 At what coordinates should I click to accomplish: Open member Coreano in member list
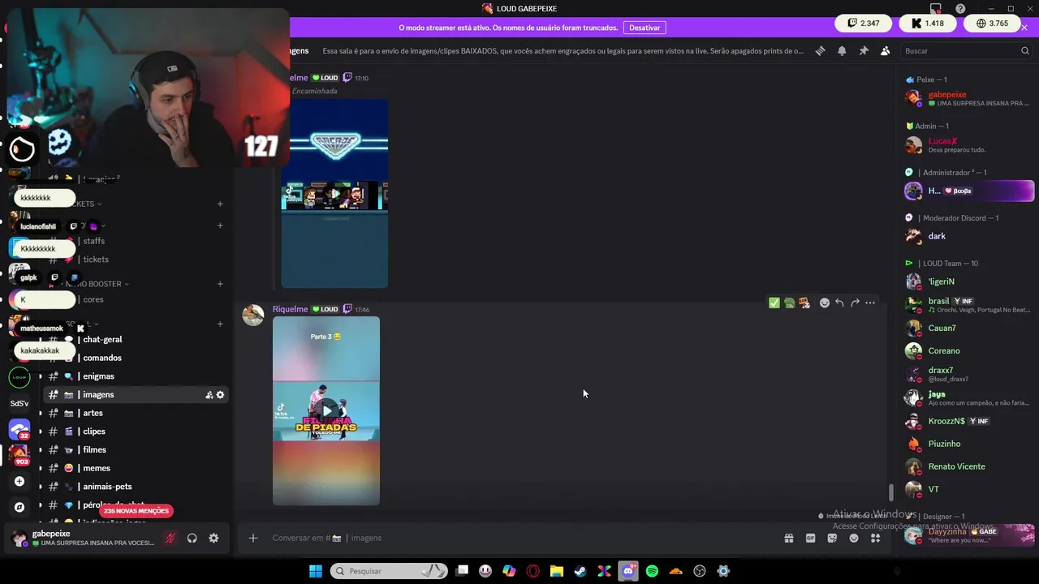pos(969,350)
